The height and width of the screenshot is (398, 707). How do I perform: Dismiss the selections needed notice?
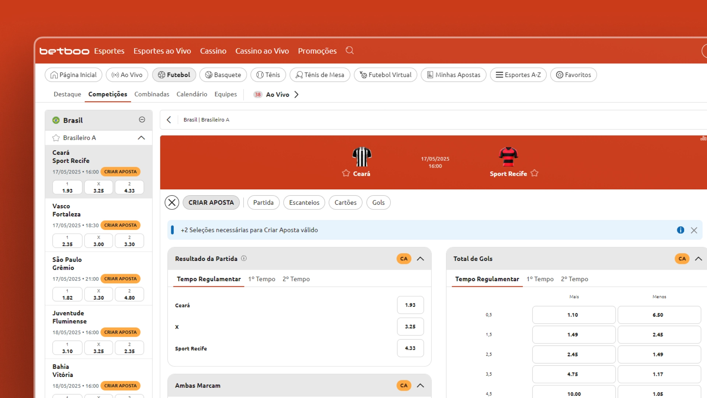point(694,230)
